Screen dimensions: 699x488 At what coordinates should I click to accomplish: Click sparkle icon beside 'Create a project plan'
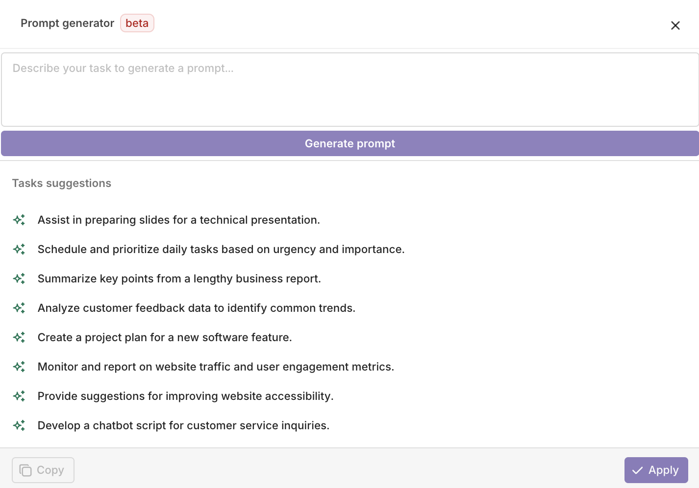point(19,337)
